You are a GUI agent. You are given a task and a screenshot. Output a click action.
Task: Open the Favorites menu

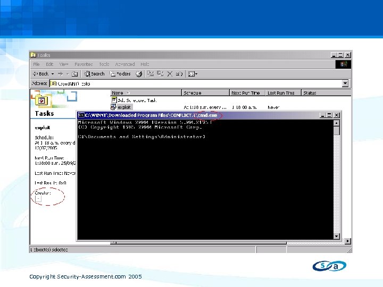(x=84, y=64)
